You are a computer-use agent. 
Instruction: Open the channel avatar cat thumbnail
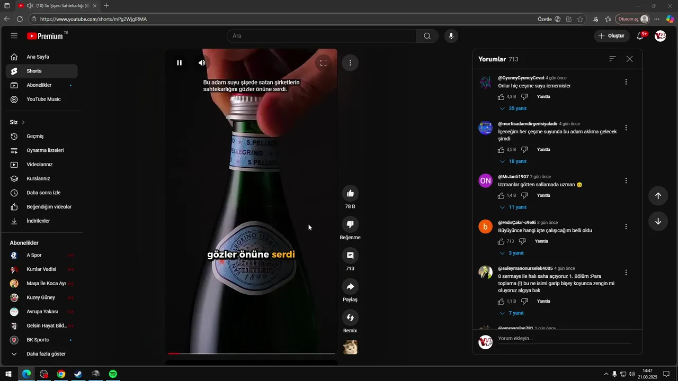pos(350,347)
